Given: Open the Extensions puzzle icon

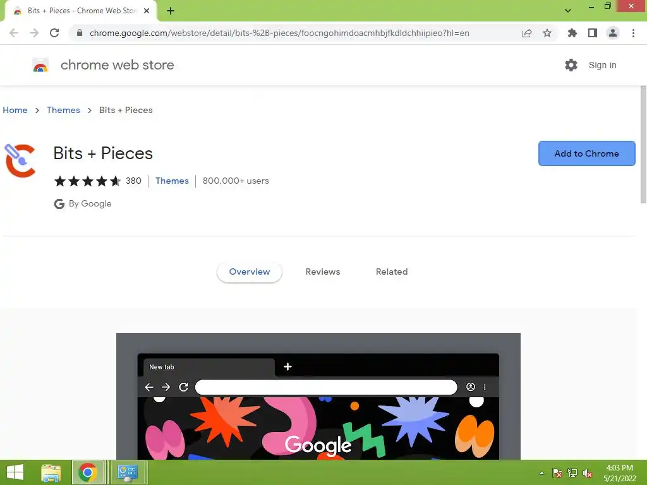Looking at the screenshot, I should pyautogui.click(x=572, y=33).
